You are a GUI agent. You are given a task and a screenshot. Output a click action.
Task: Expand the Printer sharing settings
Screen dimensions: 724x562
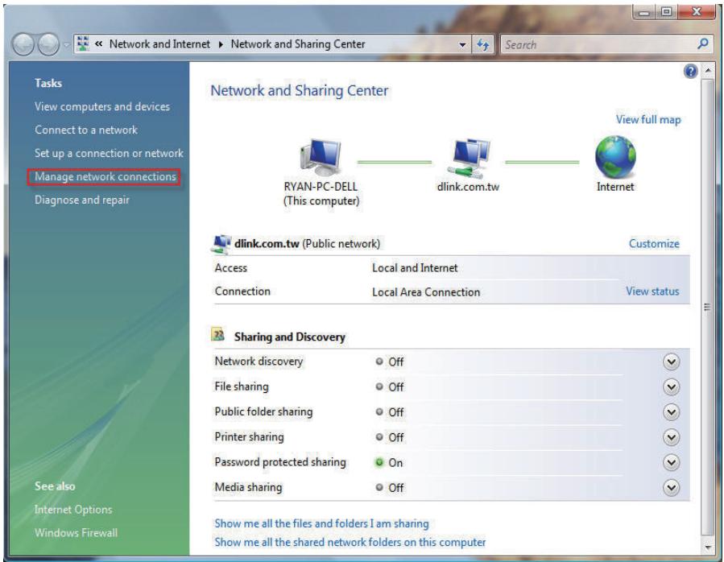pyautogui.click(x=671, y=437)
